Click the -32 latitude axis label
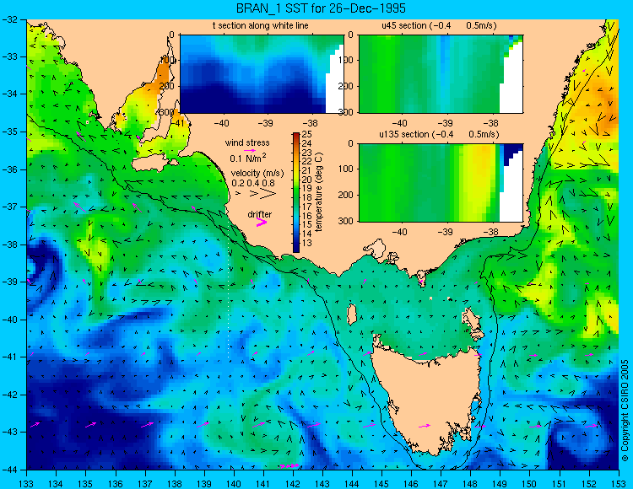 pyautogui.click(x=10, y=19)
